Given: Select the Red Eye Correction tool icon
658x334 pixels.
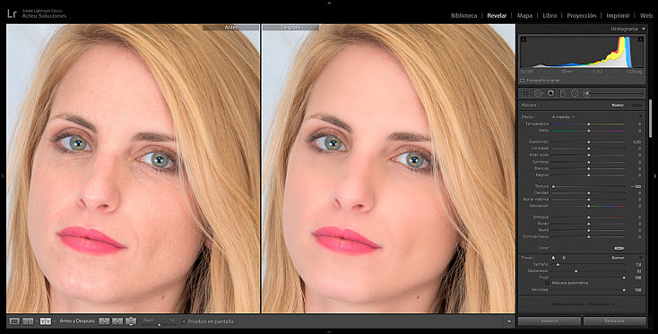Looking at the screenshot, I should pos(550,93).
